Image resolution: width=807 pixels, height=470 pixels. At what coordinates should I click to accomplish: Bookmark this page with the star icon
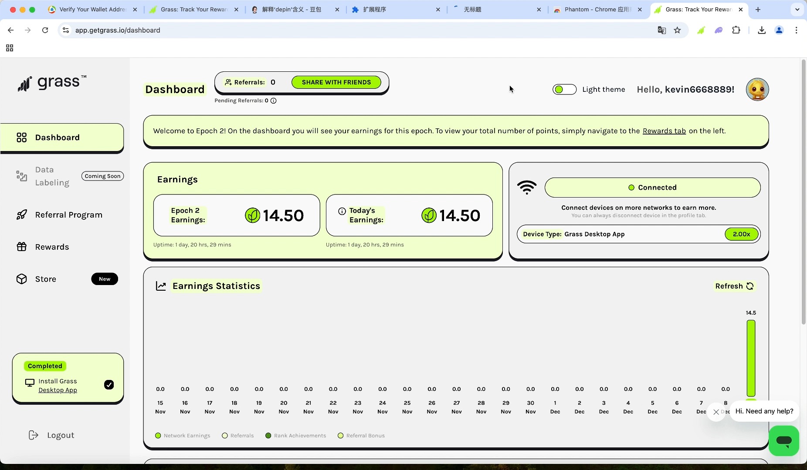[x=677, y=30]
